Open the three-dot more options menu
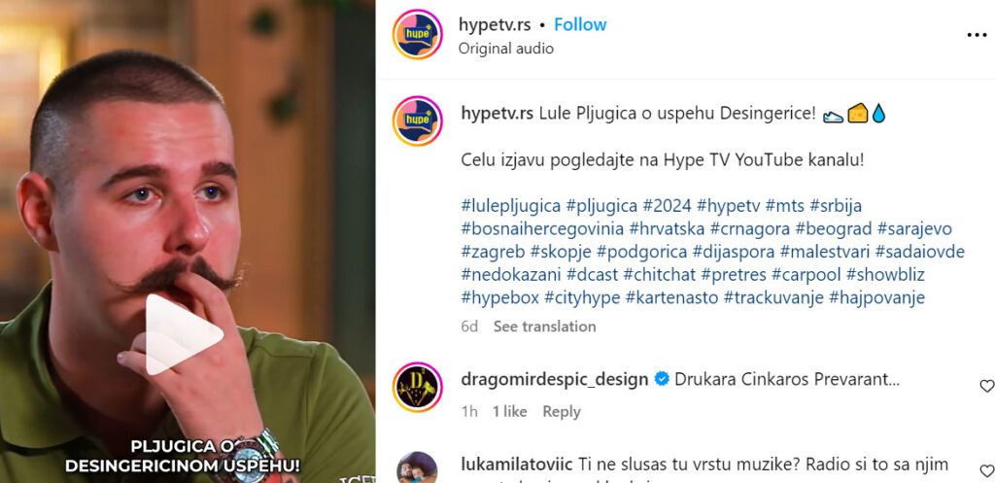The height and width of the screenshot is (483, 995). tap(976, 36)
